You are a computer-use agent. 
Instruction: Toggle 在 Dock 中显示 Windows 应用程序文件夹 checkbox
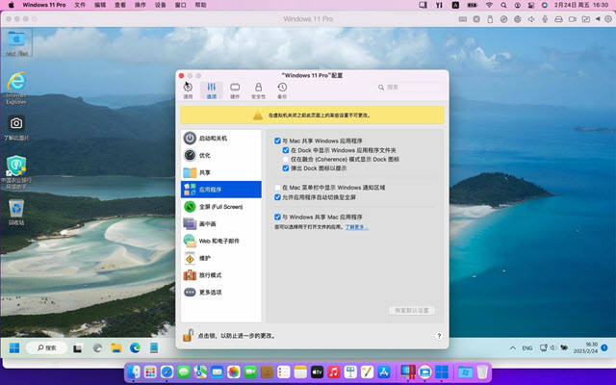(286, 150)
